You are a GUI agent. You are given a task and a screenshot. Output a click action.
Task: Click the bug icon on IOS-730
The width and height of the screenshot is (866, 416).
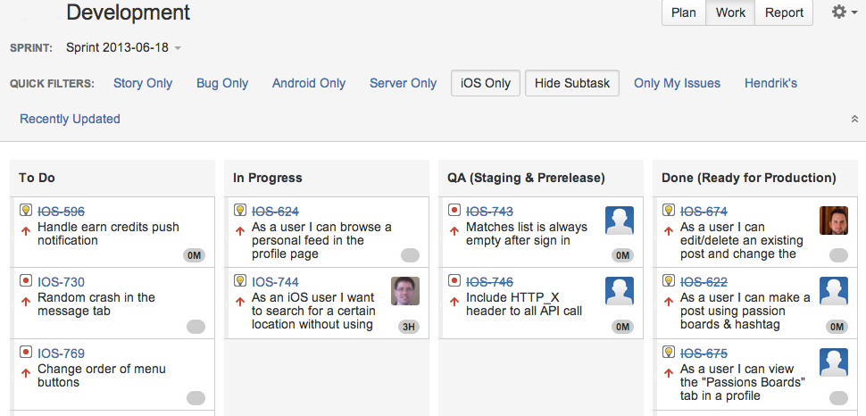click(x=26, y=282)
